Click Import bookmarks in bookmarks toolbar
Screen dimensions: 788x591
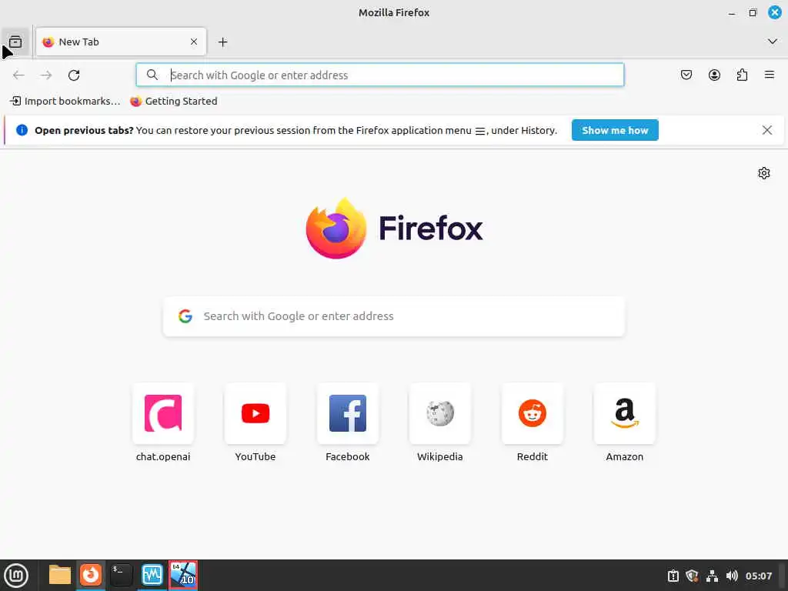click(65, 101)
